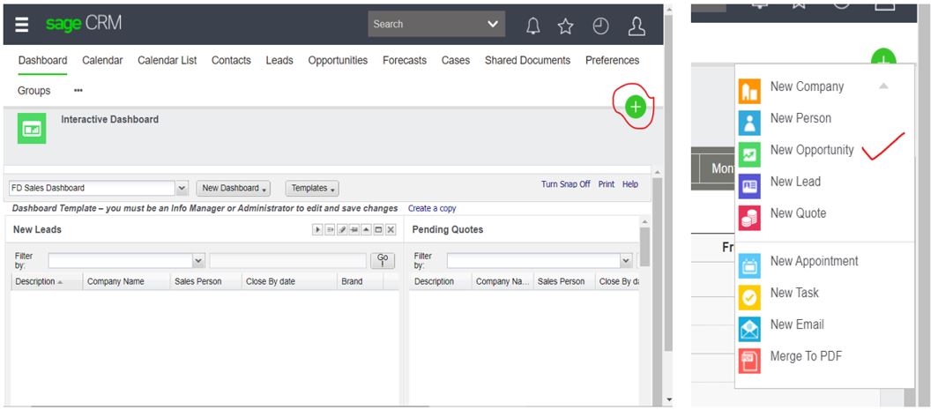938x410 pixels.
Task: Switch to the Opportunities tab
Action: pos(338,61)
